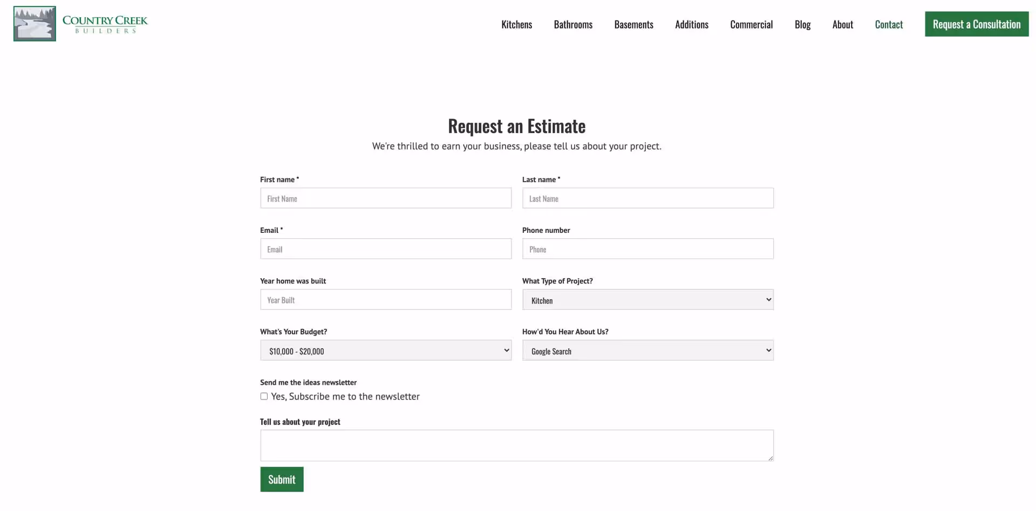Image resolution: width=1036 pixels, height=511 pixels.
Task: Click the Country Creek Builders logo
Action: tap(80, 24)
